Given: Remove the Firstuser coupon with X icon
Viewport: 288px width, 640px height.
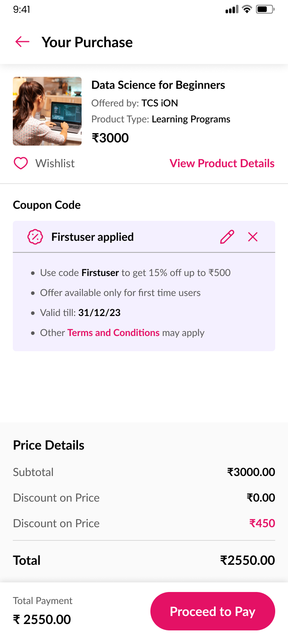Looking at the screenshot, I should pyautogui.click(x=253, y=237).
